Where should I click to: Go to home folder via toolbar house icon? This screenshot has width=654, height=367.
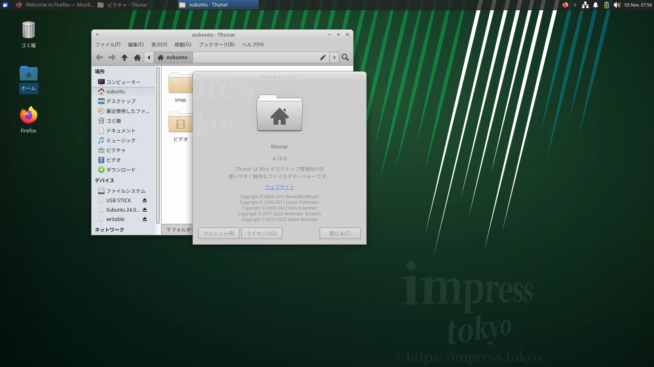tap(137, 57)
